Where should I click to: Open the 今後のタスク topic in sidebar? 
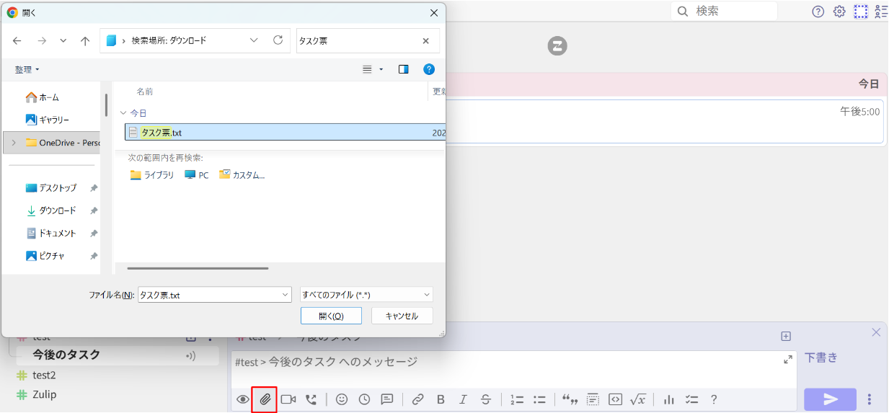click(x=66, y=355)
